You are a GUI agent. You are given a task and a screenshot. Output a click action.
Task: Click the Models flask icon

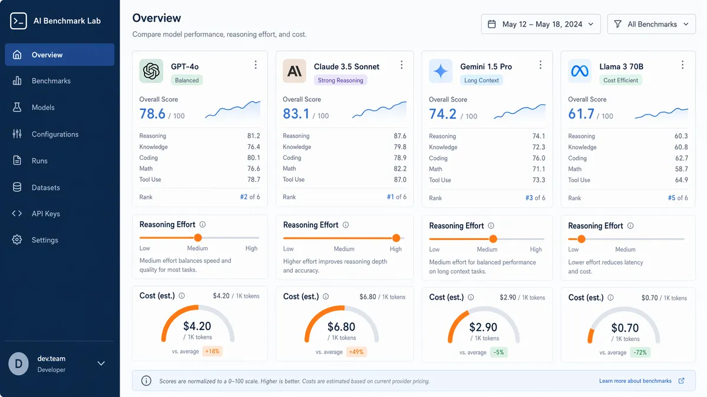pyautogui.click(x=17, y=108)
